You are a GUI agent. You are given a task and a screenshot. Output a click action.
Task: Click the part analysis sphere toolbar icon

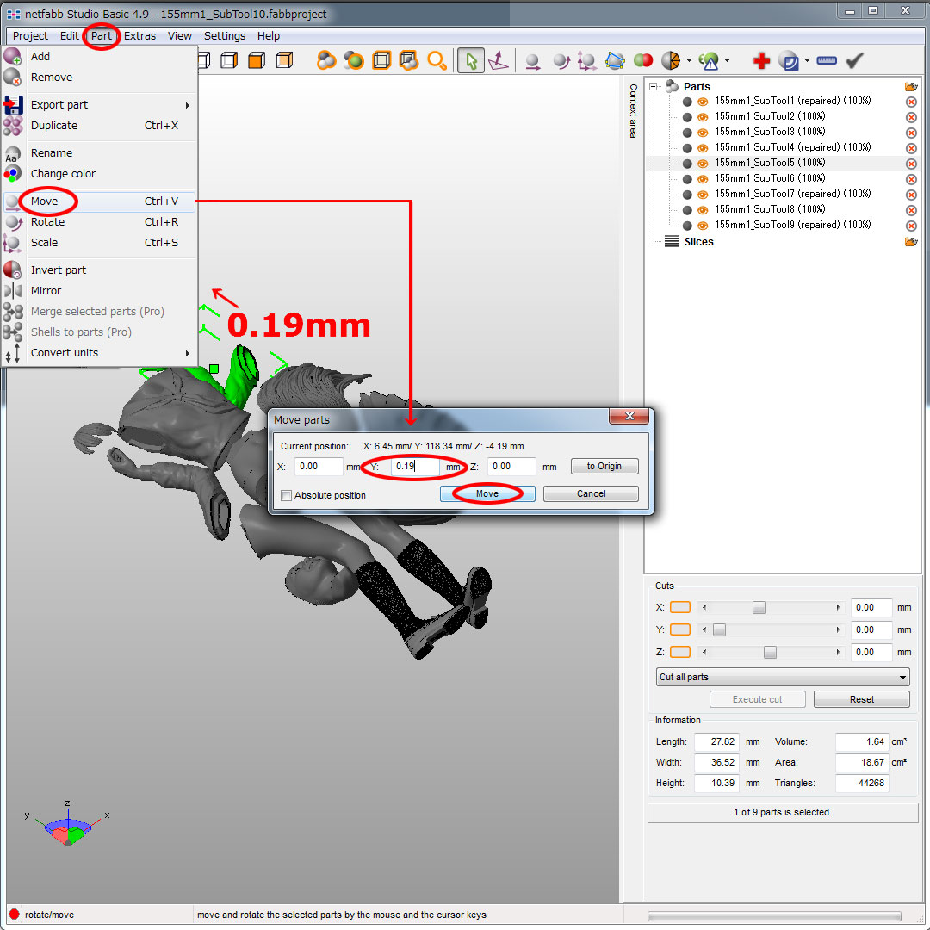coord(671,60)
